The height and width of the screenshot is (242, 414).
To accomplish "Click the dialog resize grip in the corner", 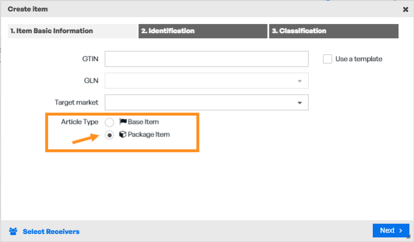I will tap(409, 236).
